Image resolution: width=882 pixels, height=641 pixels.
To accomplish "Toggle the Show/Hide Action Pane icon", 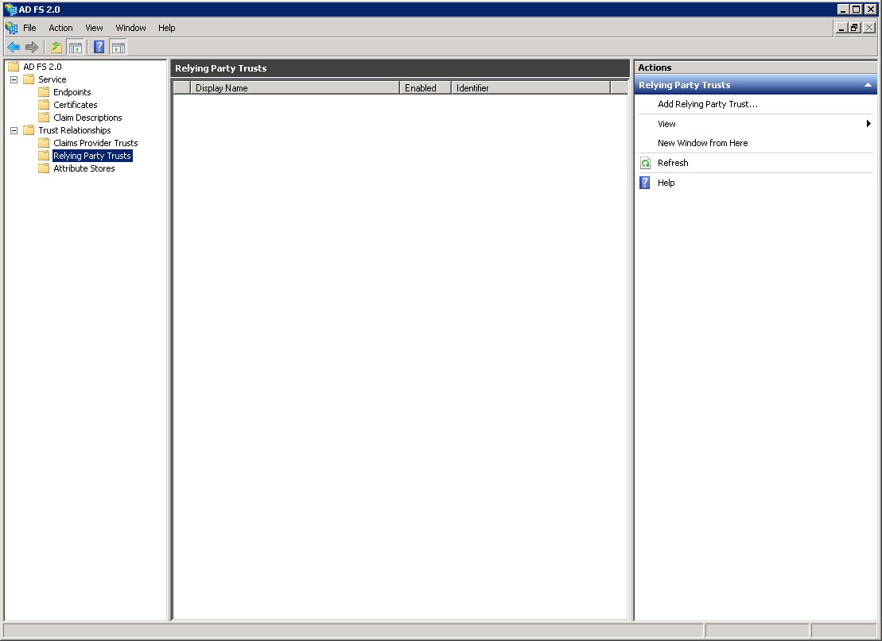I will coord(119,48).
